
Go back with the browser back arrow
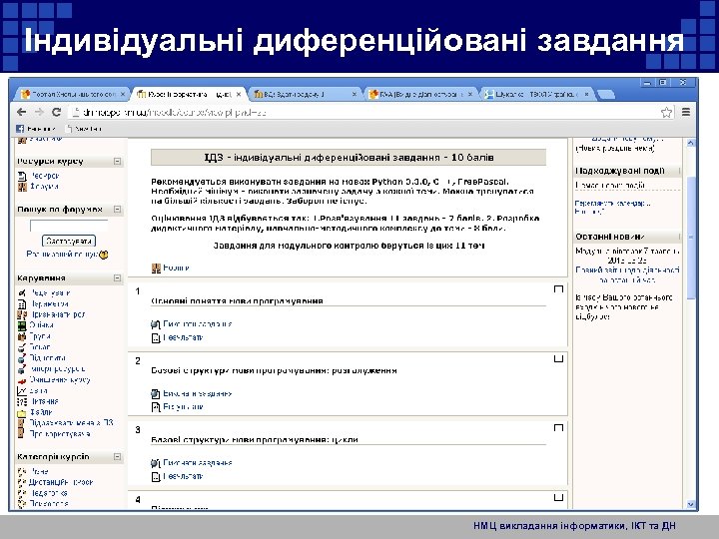coord(21,112)
